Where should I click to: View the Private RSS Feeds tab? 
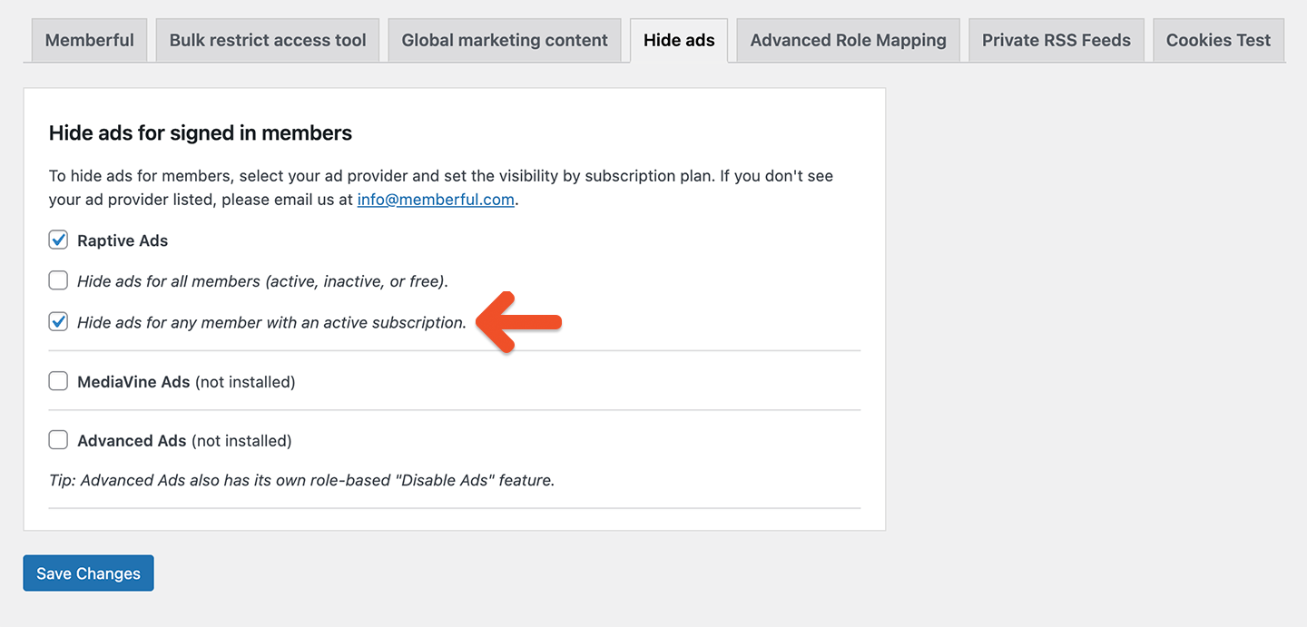click(1056, 40)
